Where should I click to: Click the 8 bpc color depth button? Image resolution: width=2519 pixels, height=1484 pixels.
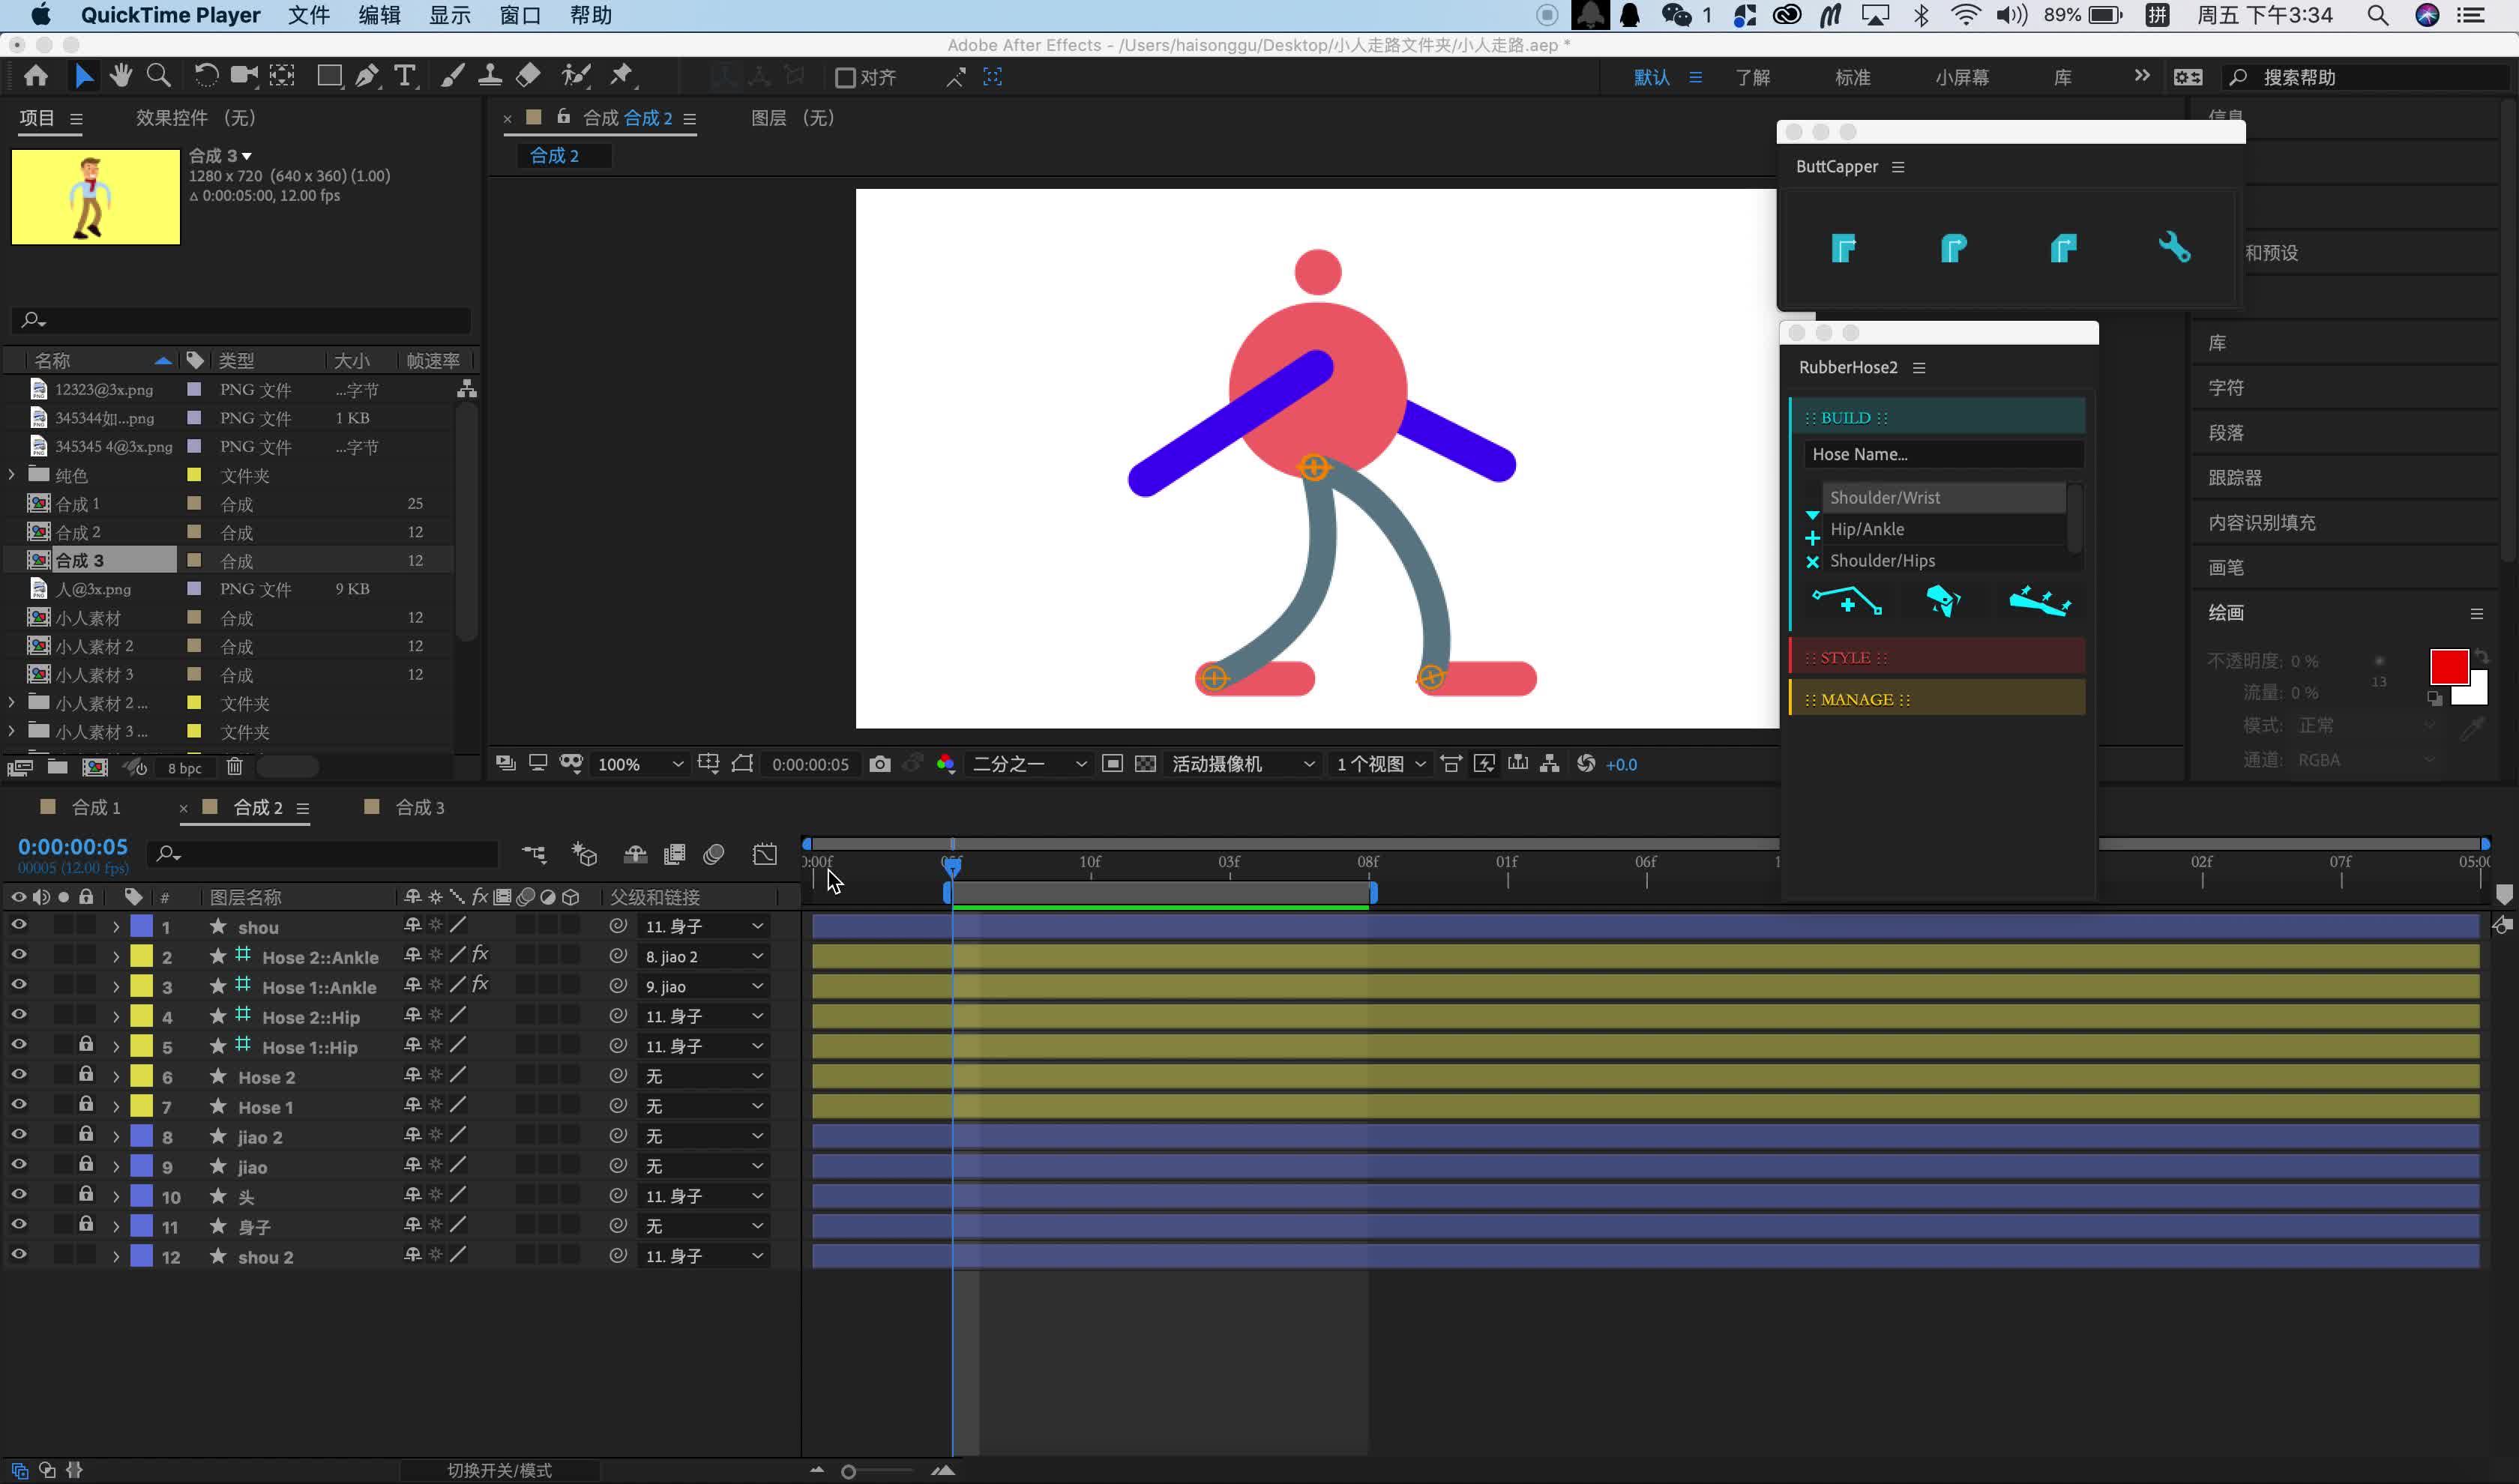[x=184, y=768]
